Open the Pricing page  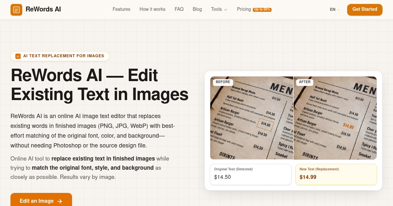click(x=244, y=9)
